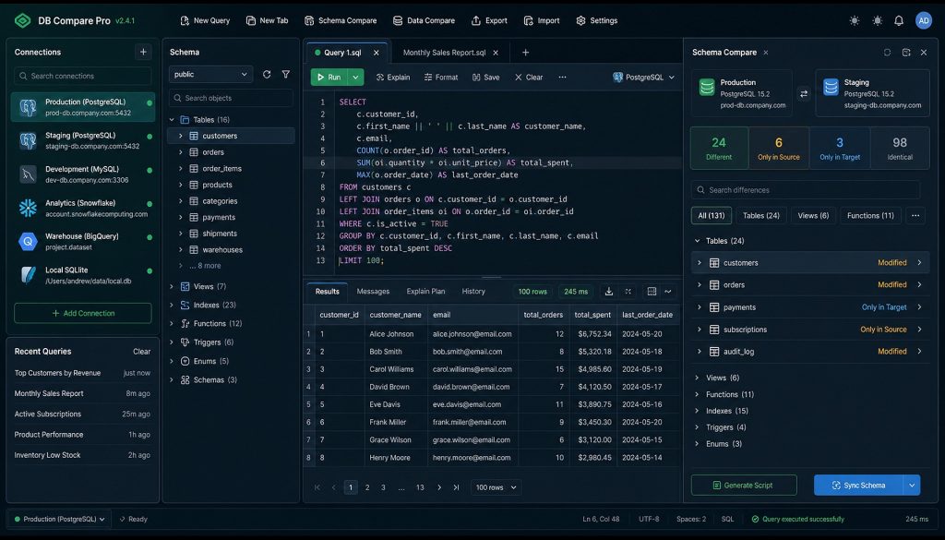Expand results to fullscreen
The height and width of the screenshot is (540, 945).
pyautogui.click(x=628, y=292)
